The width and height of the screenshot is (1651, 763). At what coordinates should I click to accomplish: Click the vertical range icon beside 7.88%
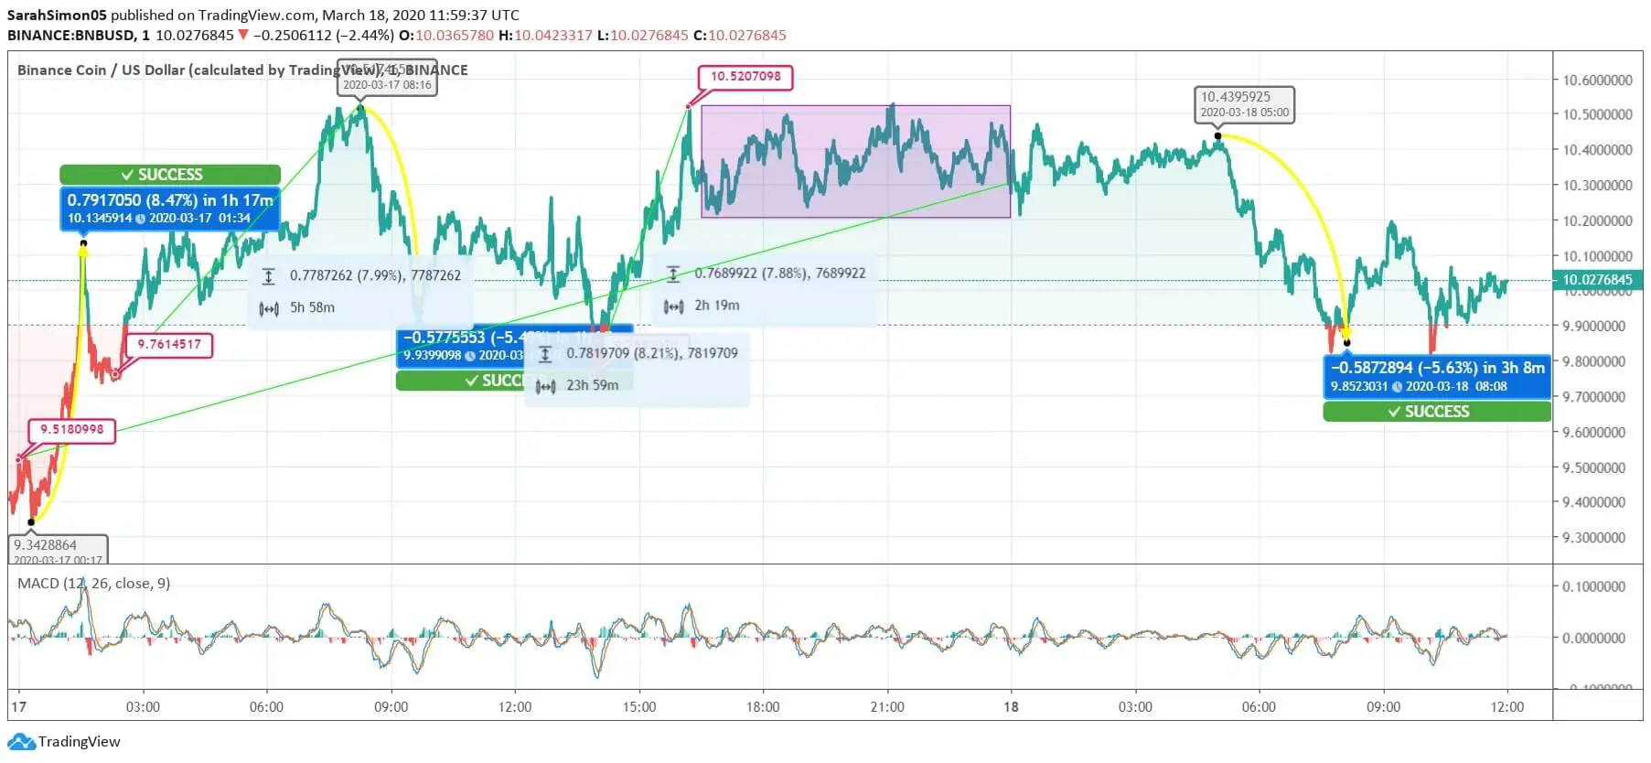[673, 274]
